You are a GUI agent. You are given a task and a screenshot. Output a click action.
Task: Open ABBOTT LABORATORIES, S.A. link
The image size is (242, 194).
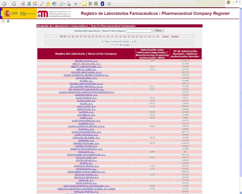coord(86,67)
